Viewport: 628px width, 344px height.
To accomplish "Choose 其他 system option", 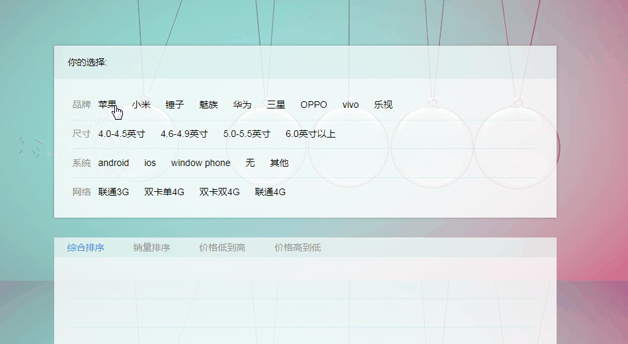I will [279, 163].
